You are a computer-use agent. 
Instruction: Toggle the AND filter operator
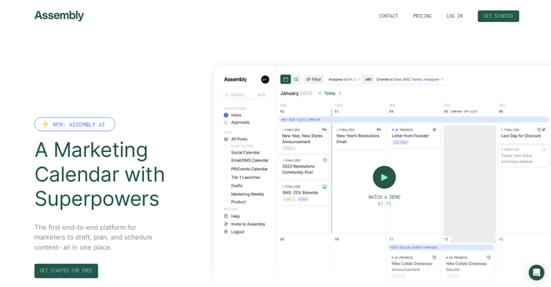tap(368, 79)
